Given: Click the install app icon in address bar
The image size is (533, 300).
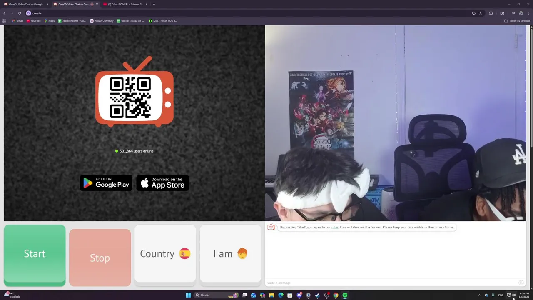Looking at the screenshot, I should pos(473,13).
